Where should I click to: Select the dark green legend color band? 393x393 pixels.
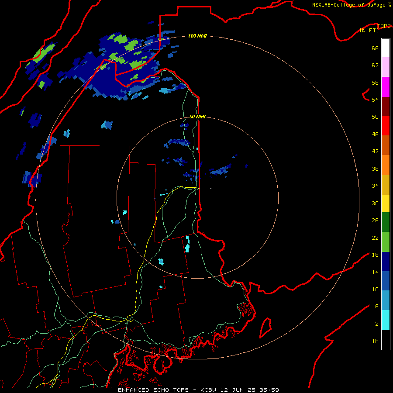386,222
